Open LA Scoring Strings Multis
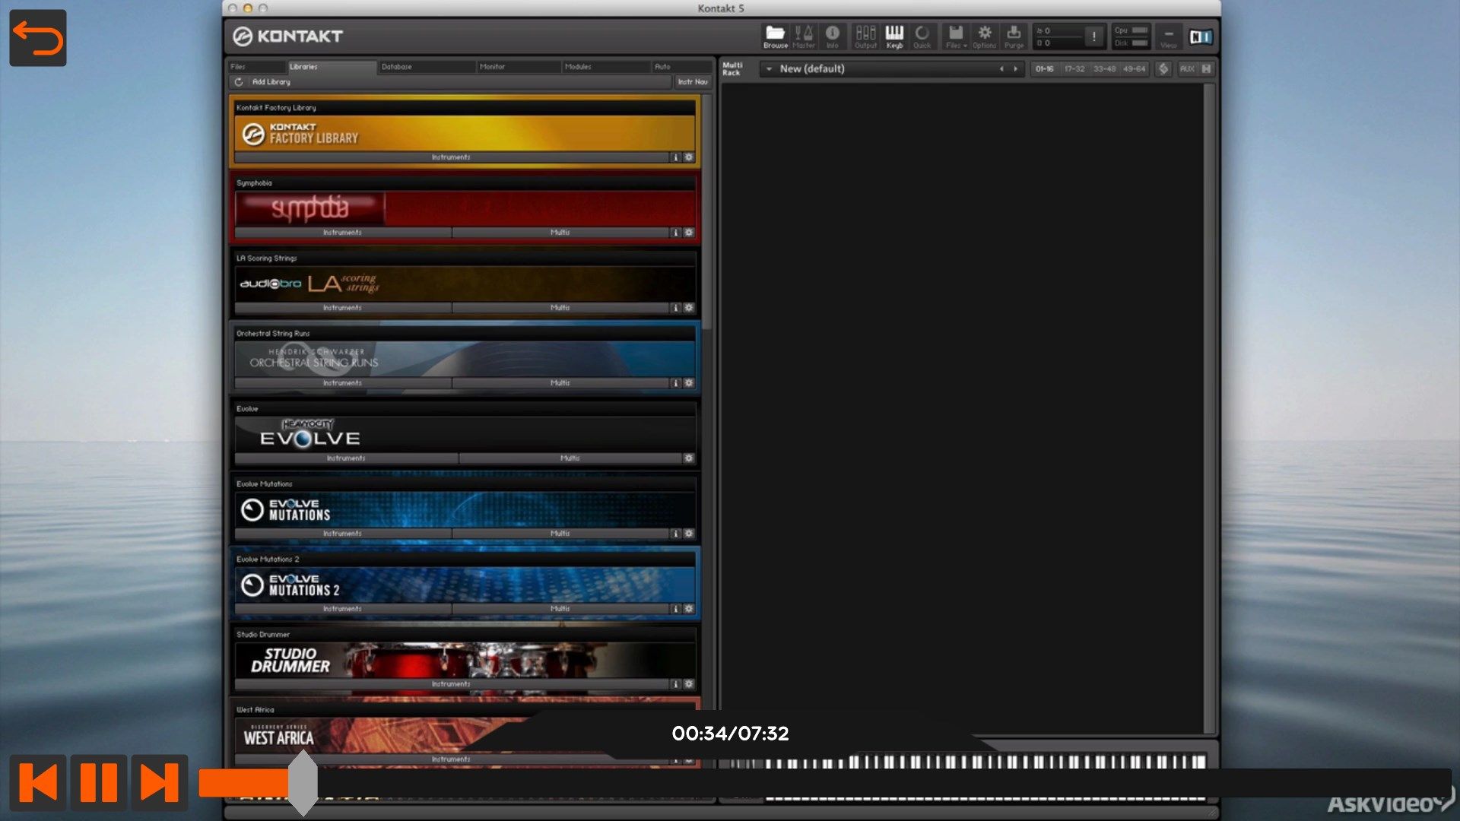The image size is (1460, 821). 560,308
